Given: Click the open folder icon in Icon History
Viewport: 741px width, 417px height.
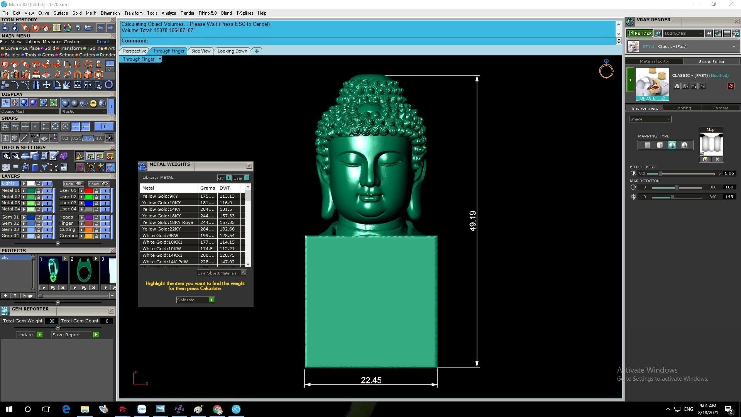Looking at the screenshot, I should click(88, 28).
